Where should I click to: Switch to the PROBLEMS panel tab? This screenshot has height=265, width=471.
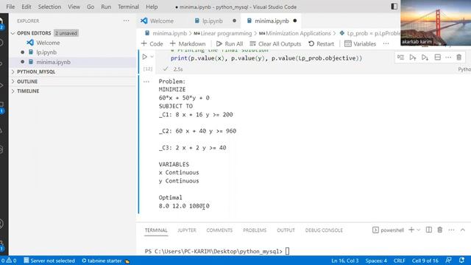tap(255, 230)
